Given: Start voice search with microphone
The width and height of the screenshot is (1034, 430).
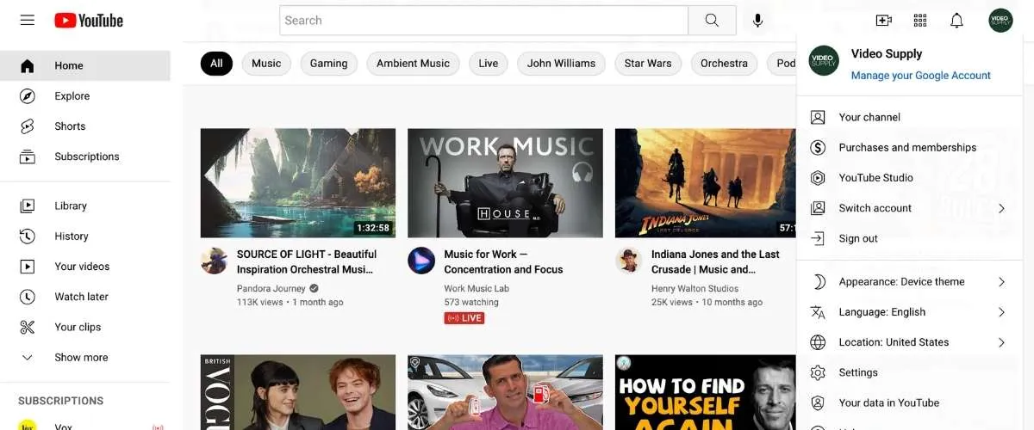Looking at the screenshot, I should coord(757,20).
